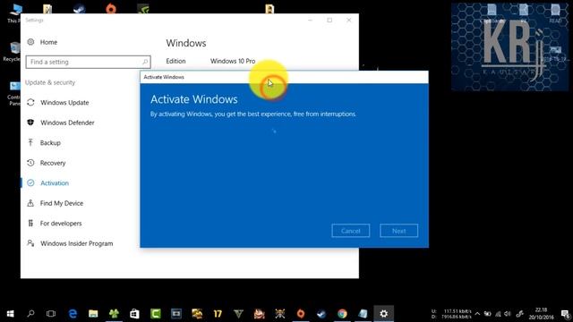Open Steam from the taskbar
This screenshot has height=322, width=573.
[321, 314]
